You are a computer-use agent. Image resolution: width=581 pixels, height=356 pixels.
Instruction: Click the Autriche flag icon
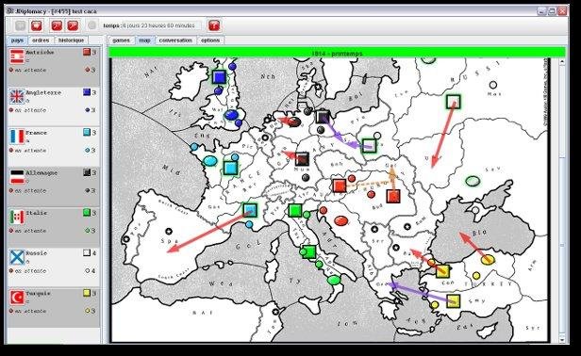coord(17,57)
